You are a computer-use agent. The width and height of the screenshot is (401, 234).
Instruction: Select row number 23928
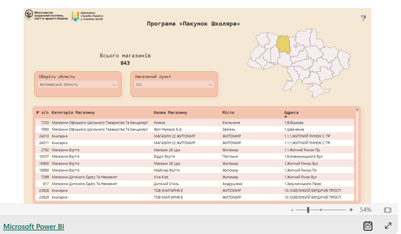(x=44, y=191)
